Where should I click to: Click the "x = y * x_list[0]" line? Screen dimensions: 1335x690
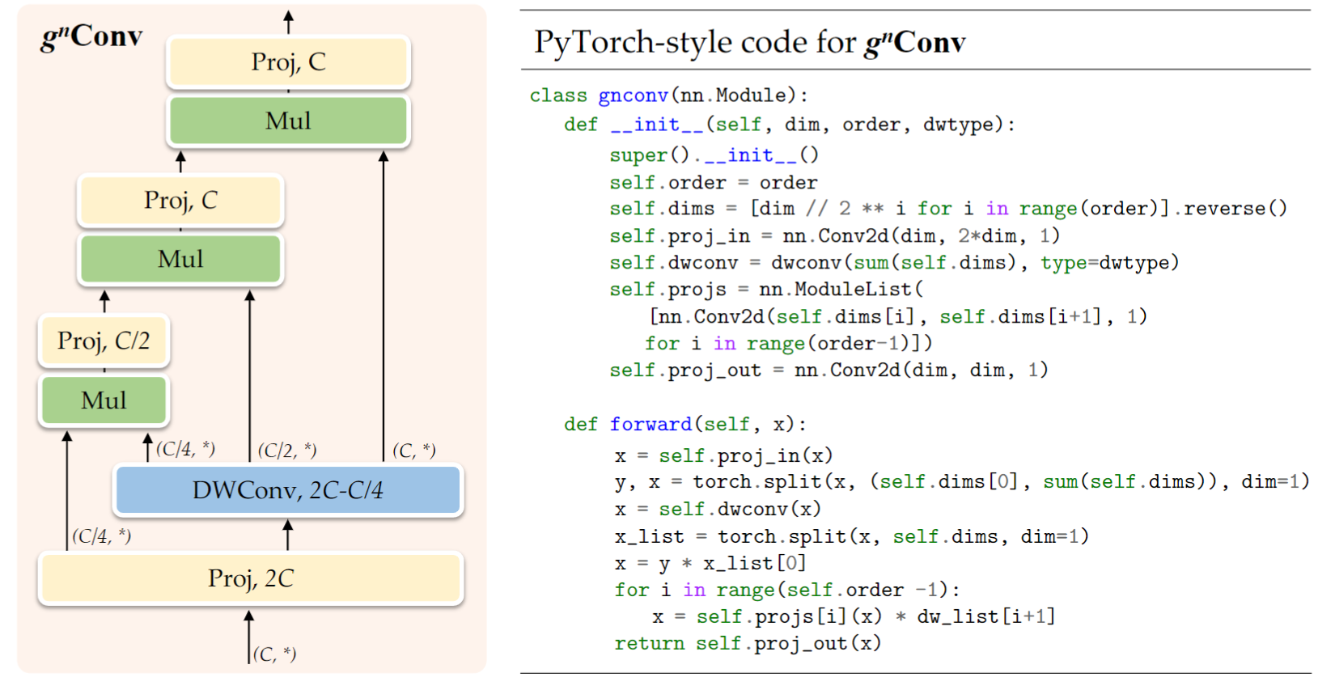[710, 563]
